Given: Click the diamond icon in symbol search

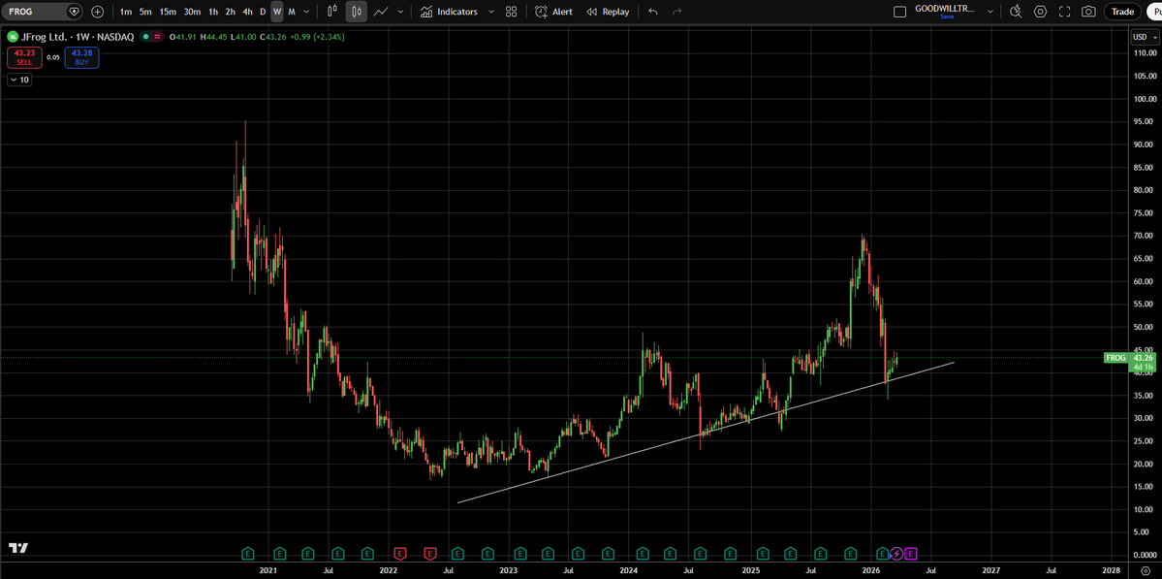Looking at the screenshot, I should pos(74,12).
